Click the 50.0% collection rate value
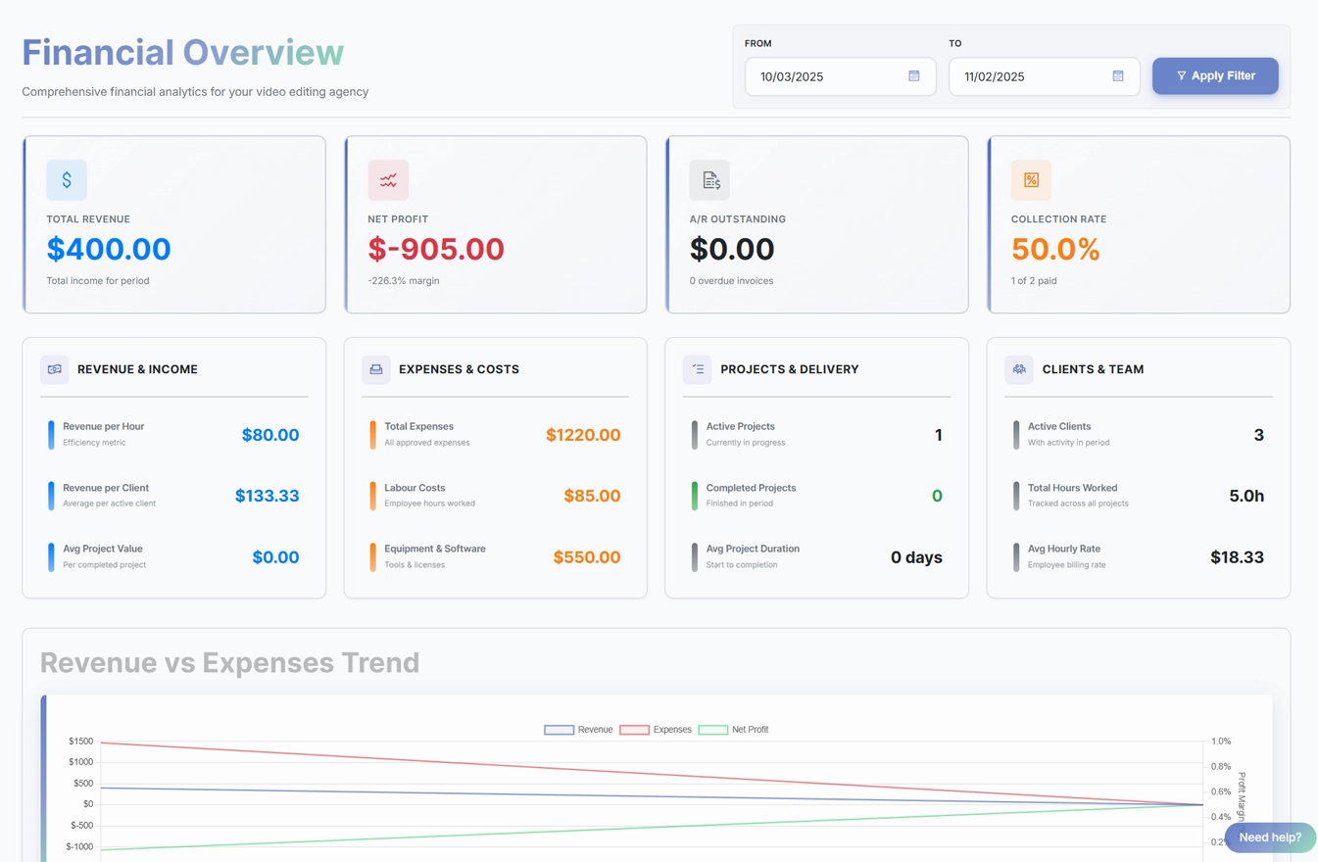 tap(1055, 249)
